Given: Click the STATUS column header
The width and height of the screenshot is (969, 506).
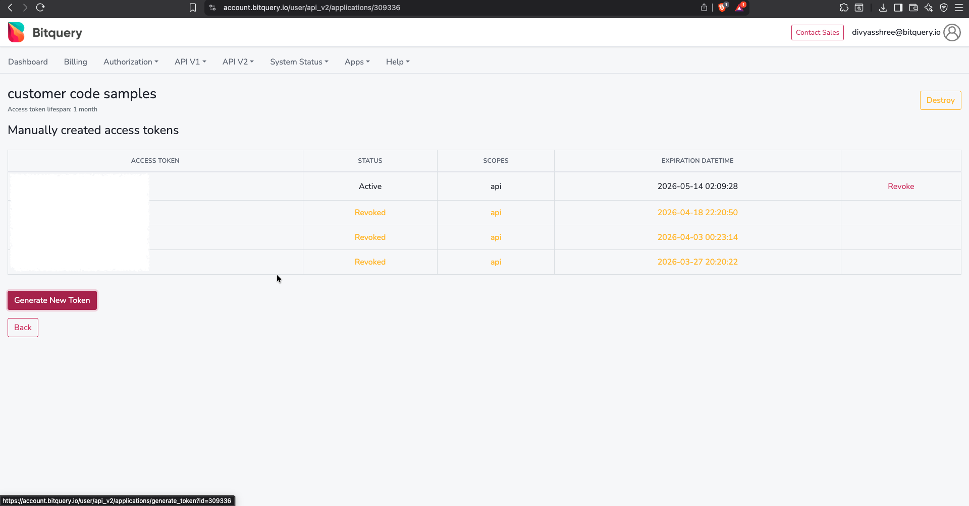Looking at the screenshot, I should 370,161.
